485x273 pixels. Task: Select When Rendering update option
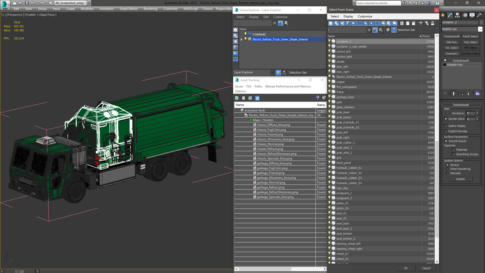tap(447, 169)
